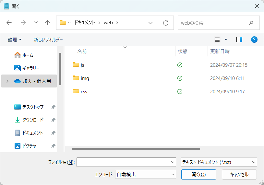Open ドキュメント quick access folder
The height and width of the screenshot is (185, 264).
(x=29, y=133)
